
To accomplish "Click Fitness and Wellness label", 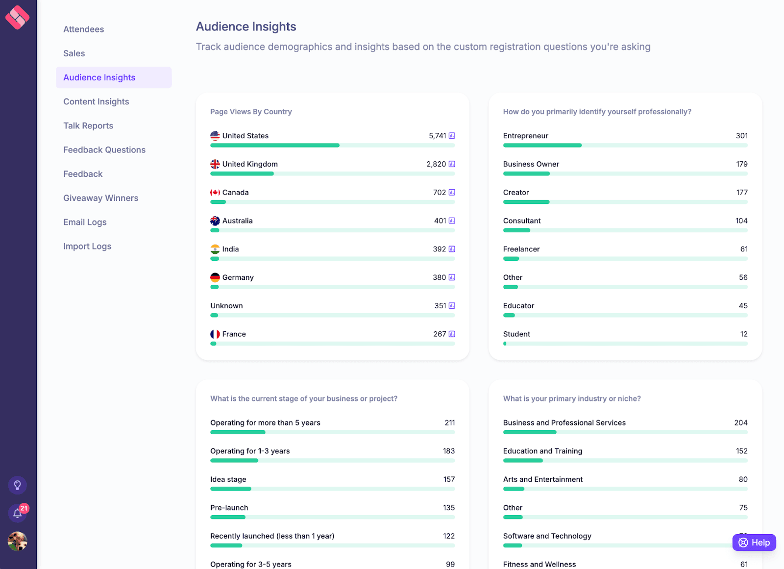I will pyautogui.click(x=539, y=565).
